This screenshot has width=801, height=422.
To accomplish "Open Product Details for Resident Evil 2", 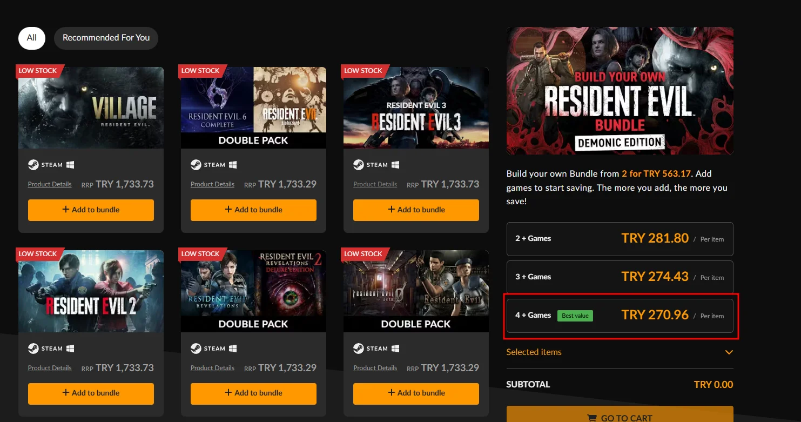I will pyautogui.click(x=50, y=368).
